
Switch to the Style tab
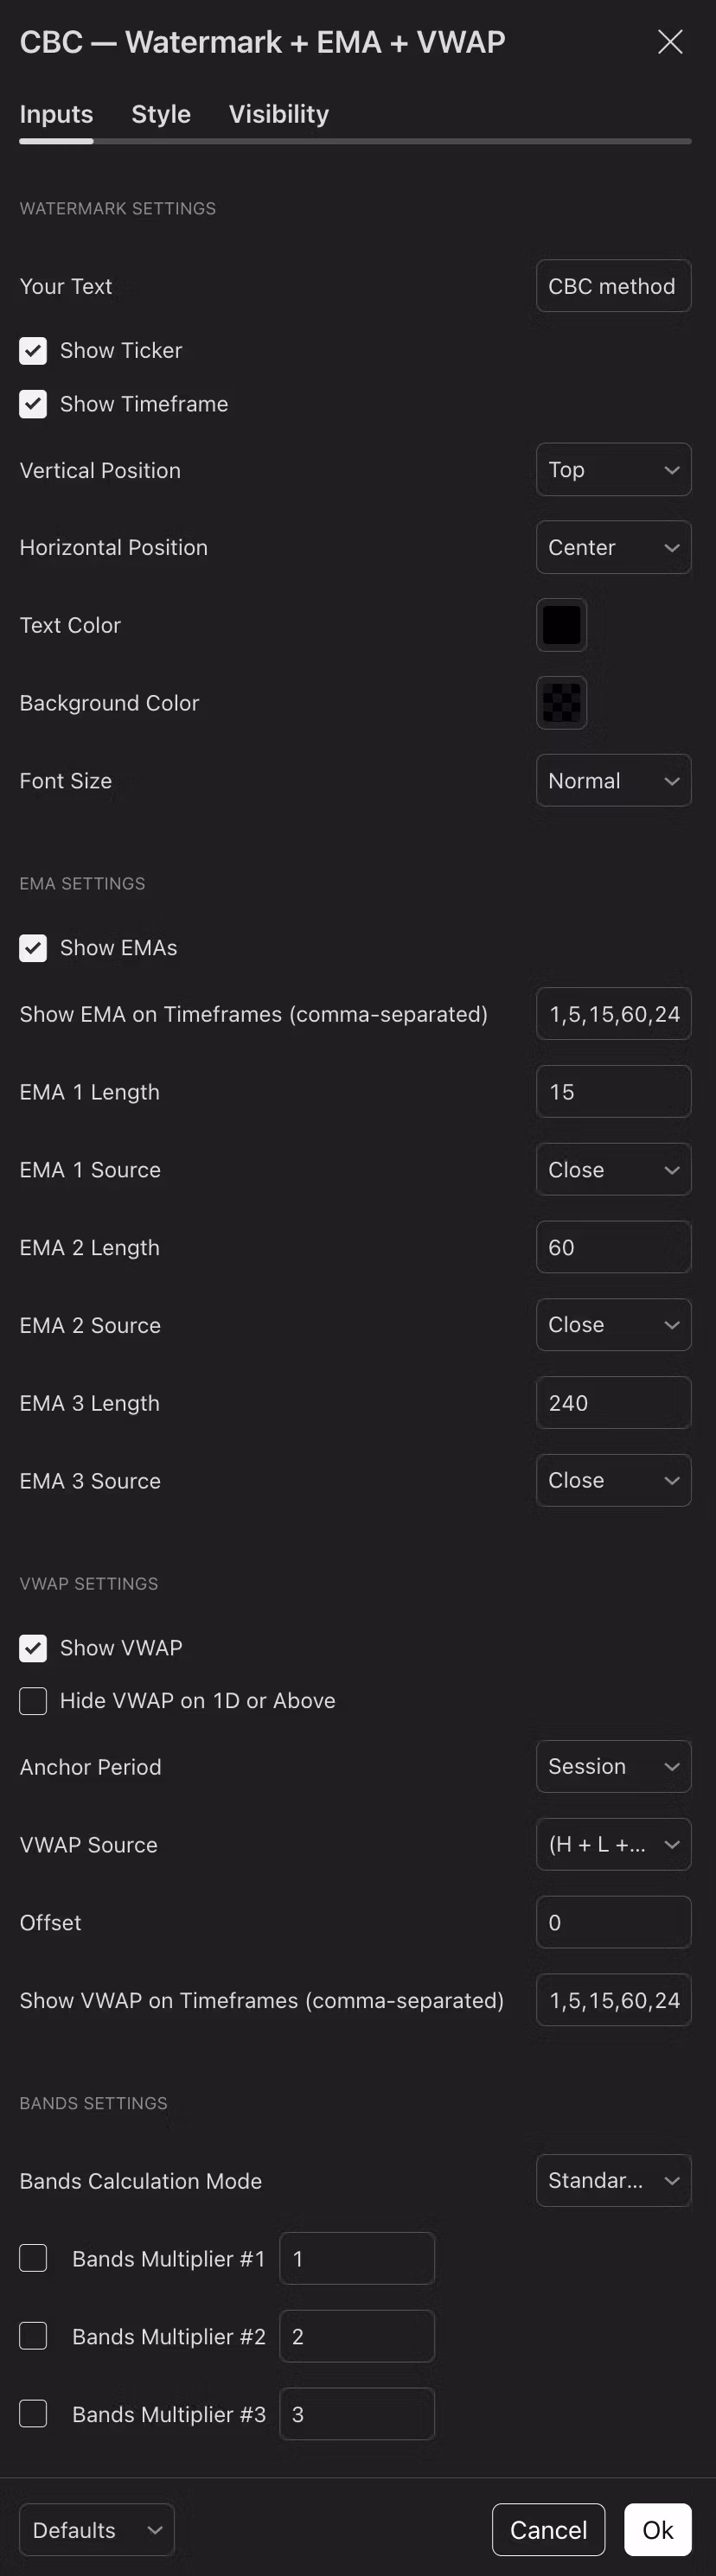pyautogui.click(x=161, y=114)
